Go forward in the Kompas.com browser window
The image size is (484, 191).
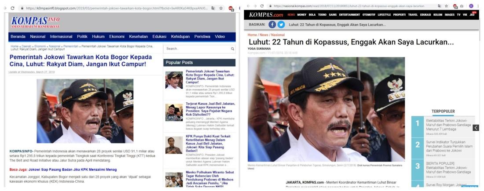pyautogui.click(x=255, y=6)
